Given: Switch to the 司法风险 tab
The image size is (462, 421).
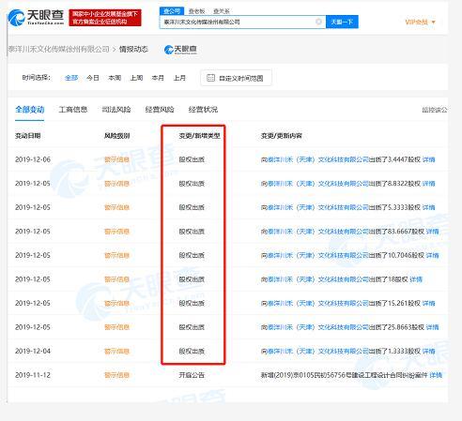Looking at the screenshot, I should pos(116,110).
